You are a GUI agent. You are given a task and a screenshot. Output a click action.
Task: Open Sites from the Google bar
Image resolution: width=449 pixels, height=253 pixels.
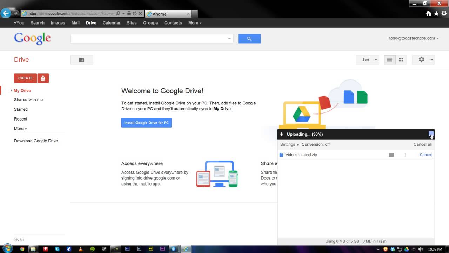click(x=132, y=23)
